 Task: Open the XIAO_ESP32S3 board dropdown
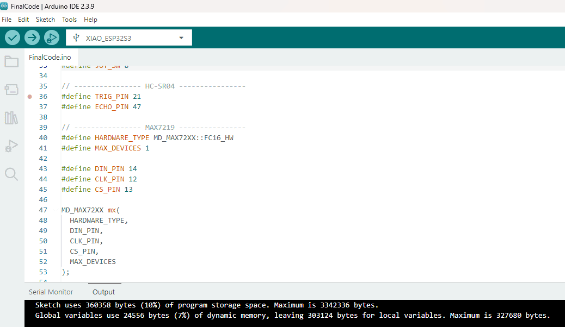pos(129,38)
